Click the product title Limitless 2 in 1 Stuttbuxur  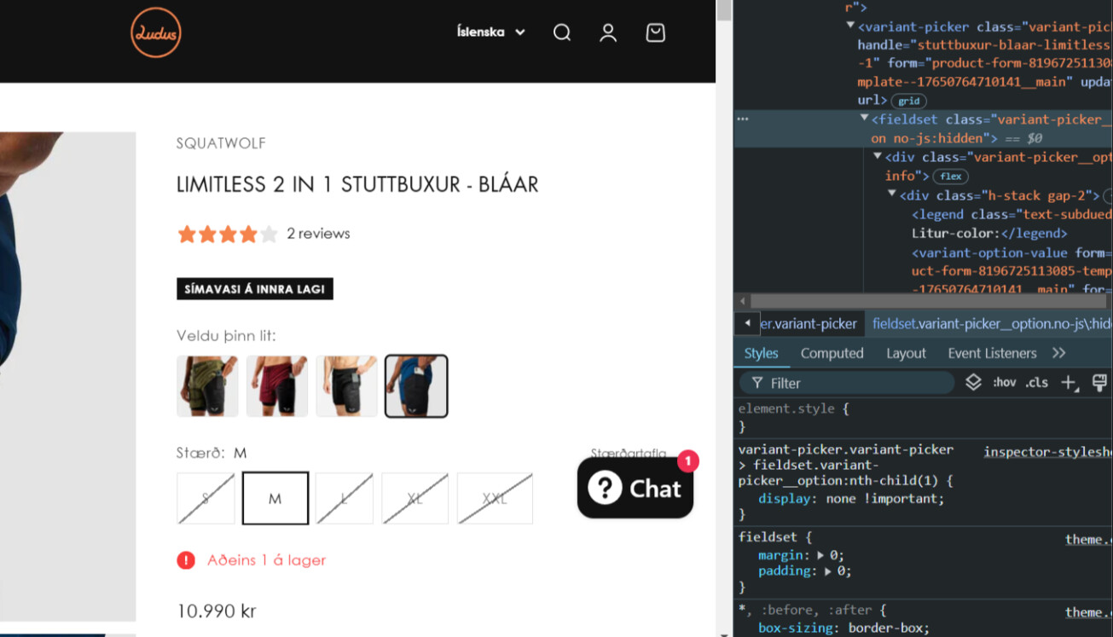click(x=357, y=185)
